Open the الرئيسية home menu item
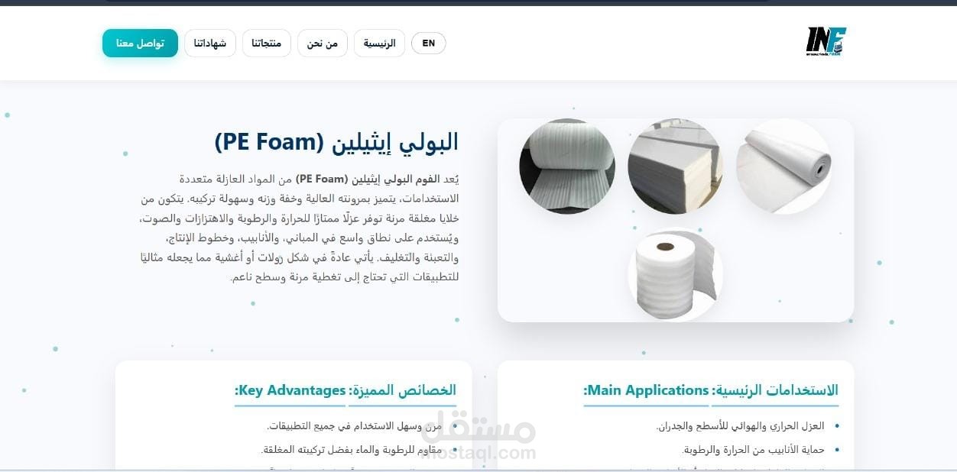957x472 pixels. [x=379, y=43]
